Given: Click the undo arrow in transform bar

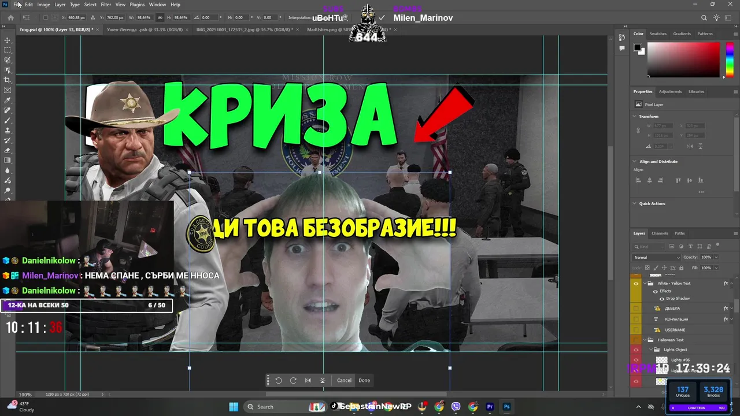Looking at the screenshot, I should click(279, 380).
